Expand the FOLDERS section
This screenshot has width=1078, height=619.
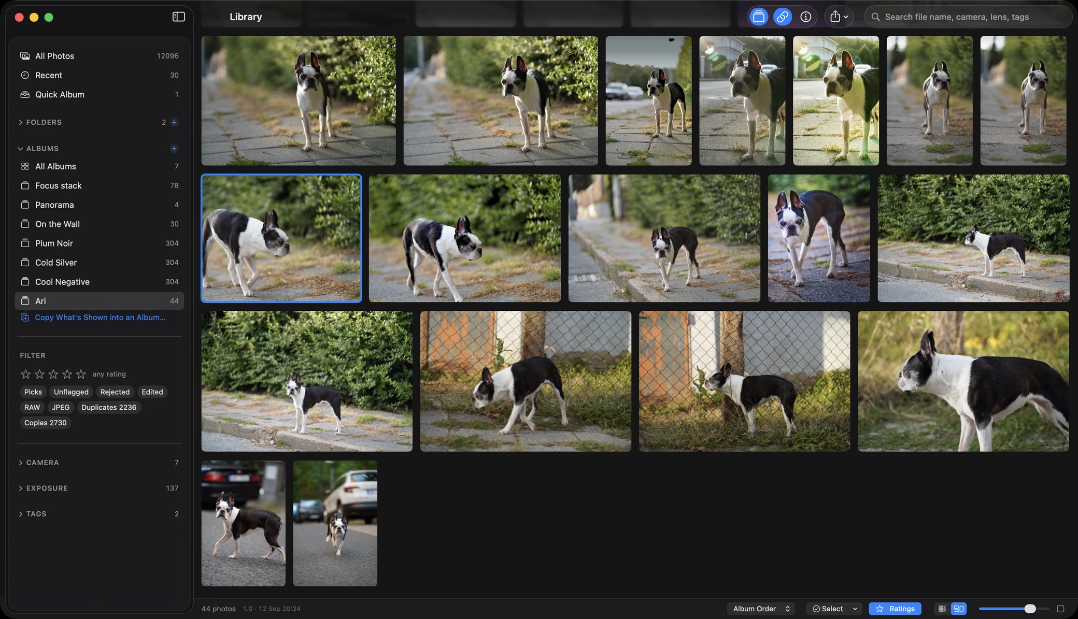[x=21, y=122]
